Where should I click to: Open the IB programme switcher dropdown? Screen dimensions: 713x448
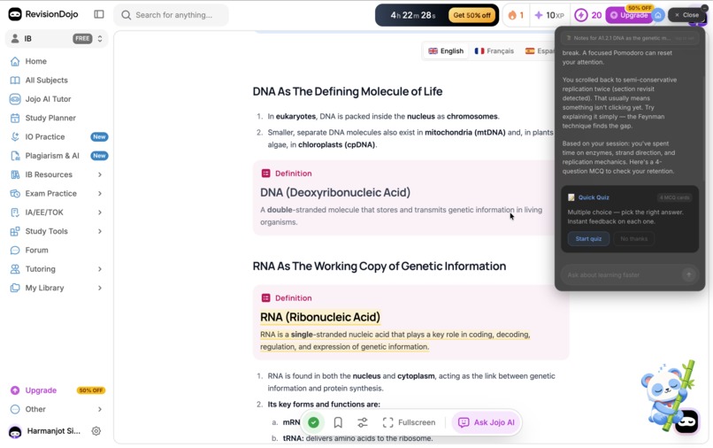coord(57,39)
